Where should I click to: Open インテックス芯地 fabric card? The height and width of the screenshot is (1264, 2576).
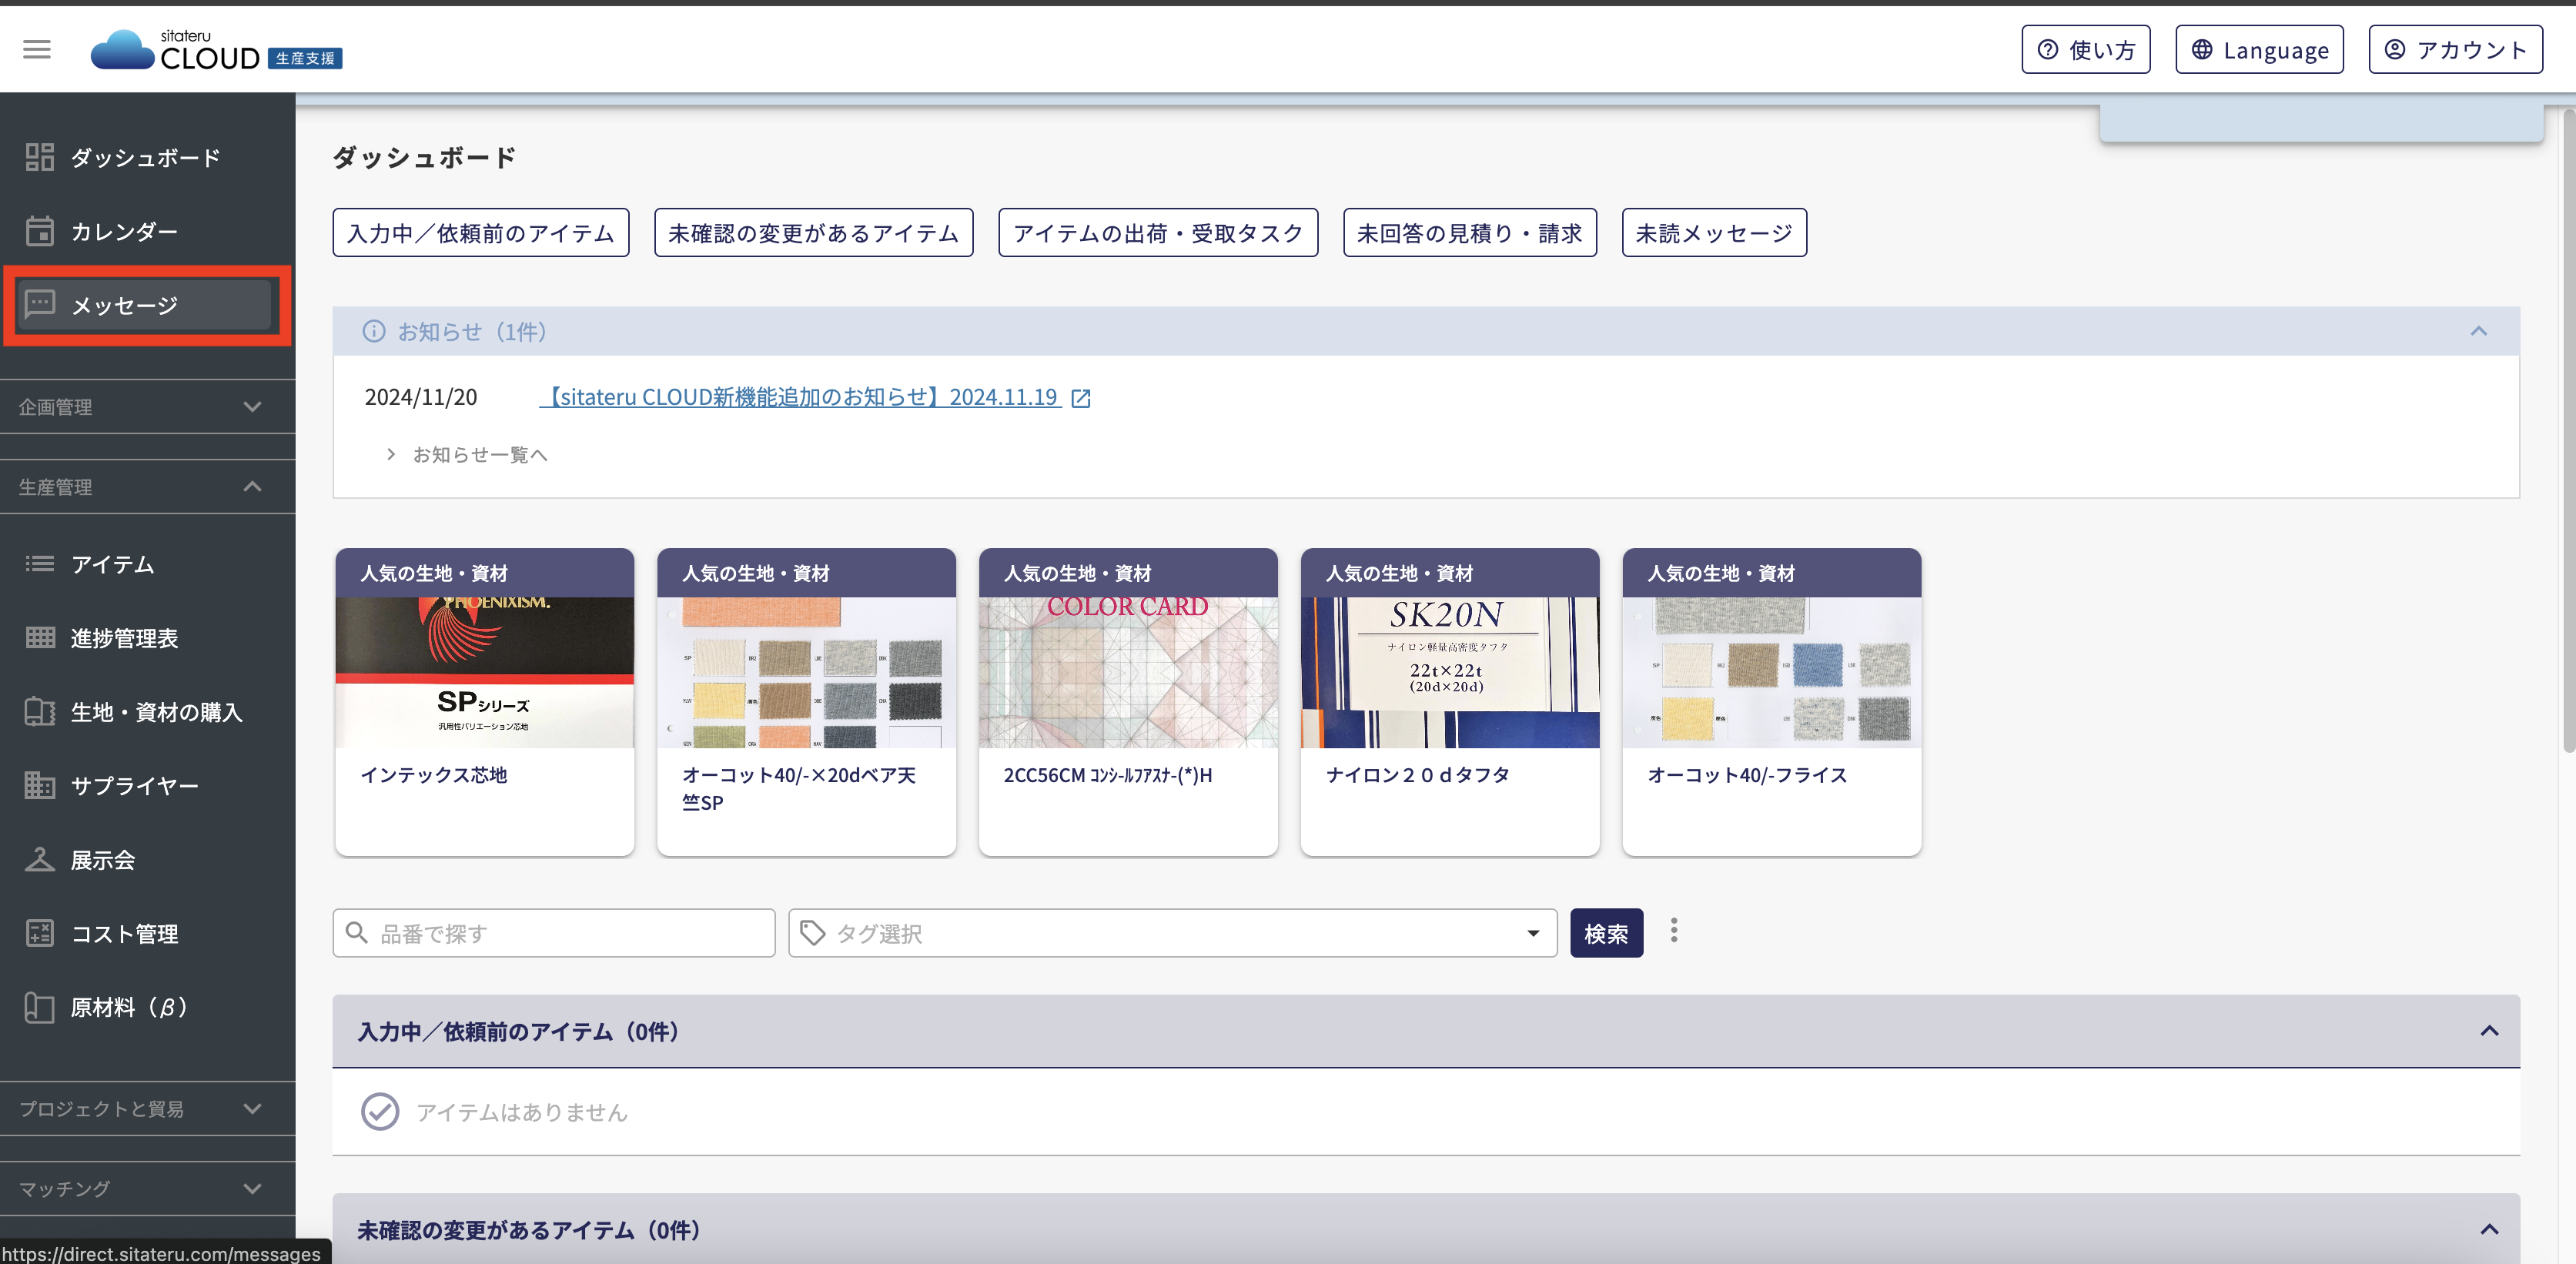coord(484,701)
